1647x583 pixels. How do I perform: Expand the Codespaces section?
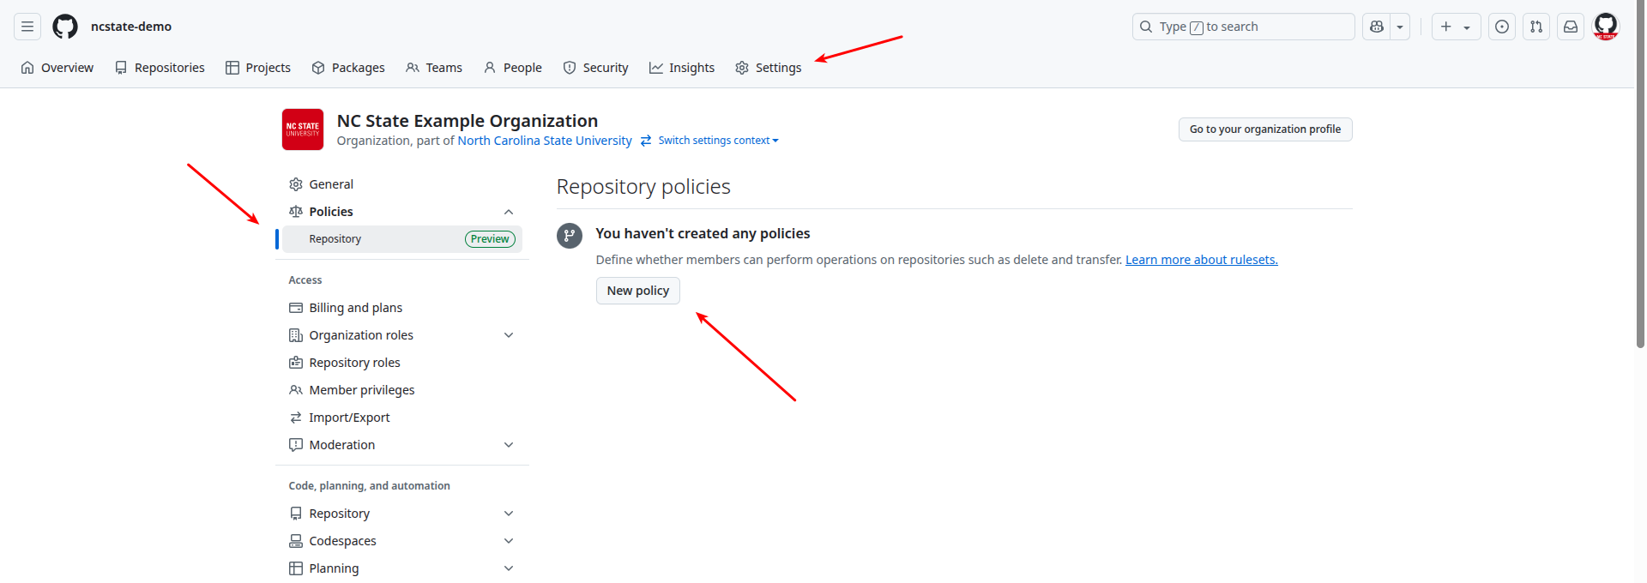coord(509,541)
